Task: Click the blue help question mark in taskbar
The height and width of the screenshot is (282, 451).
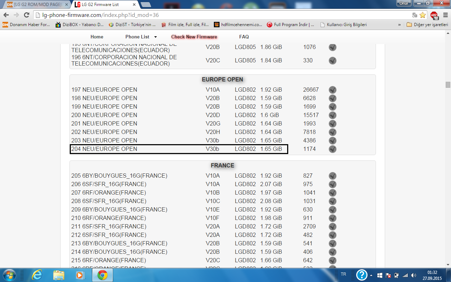Action: coord(362,275)
